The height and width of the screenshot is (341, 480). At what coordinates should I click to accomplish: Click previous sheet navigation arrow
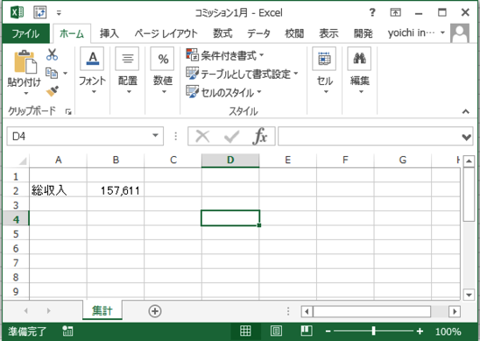(x=25, y=310)
